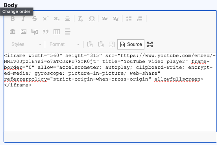This screenshot has height=145, width=218.
Task: Click the editor bottom status bar
Action: click(111, 137)
